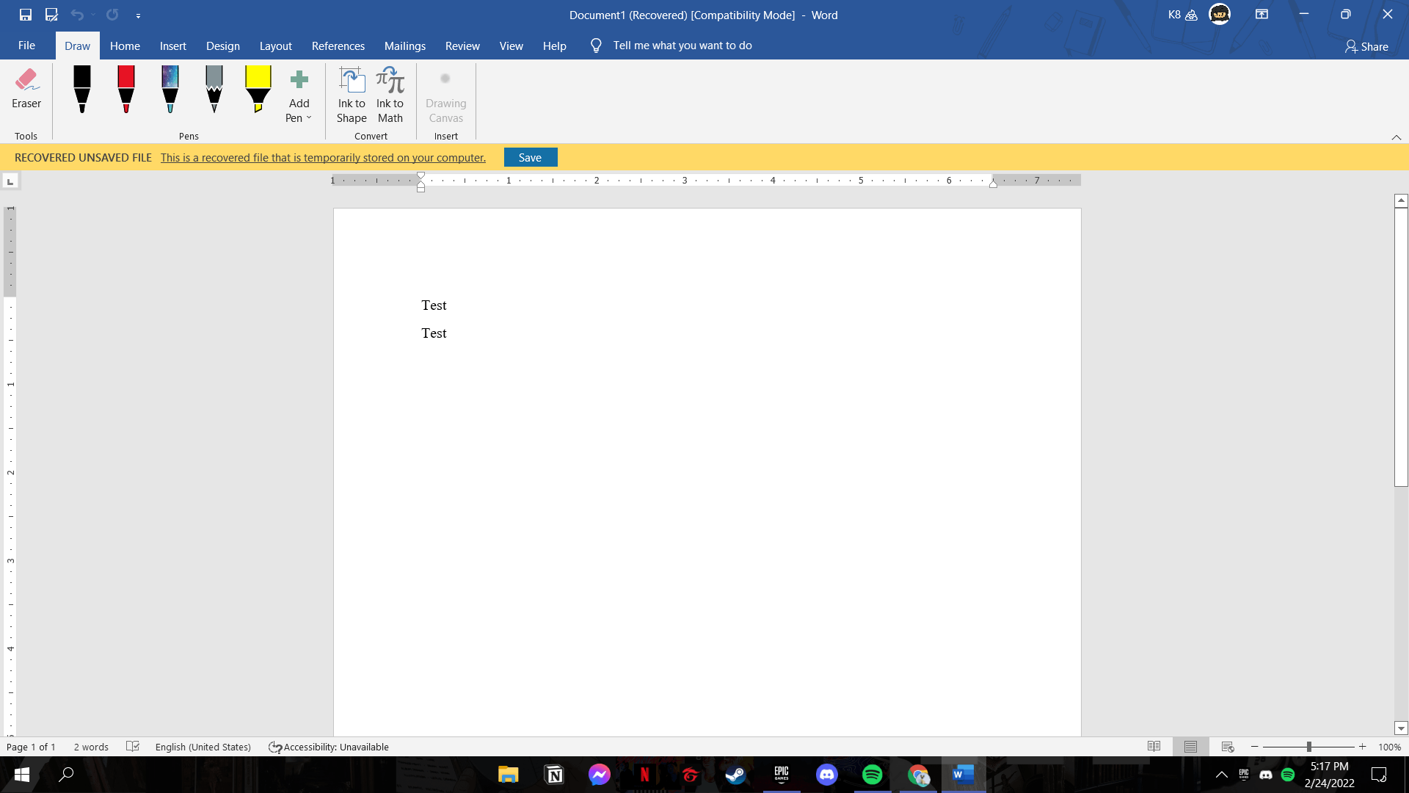The height and width of the screenshot is (793, 1409).
Task: Select the galaxy pen
Action: click(x=170, y=89)
